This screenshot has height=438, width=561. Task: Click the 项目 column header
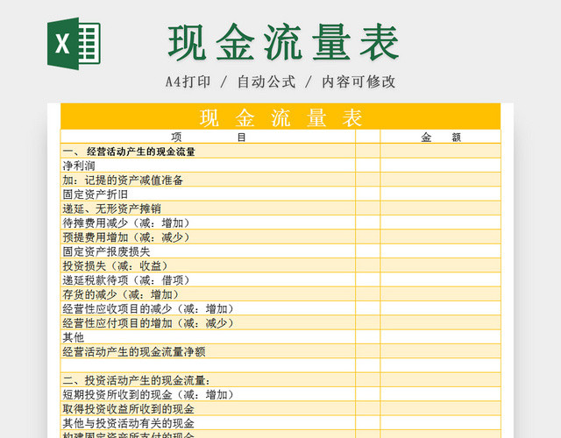point(208,137)
